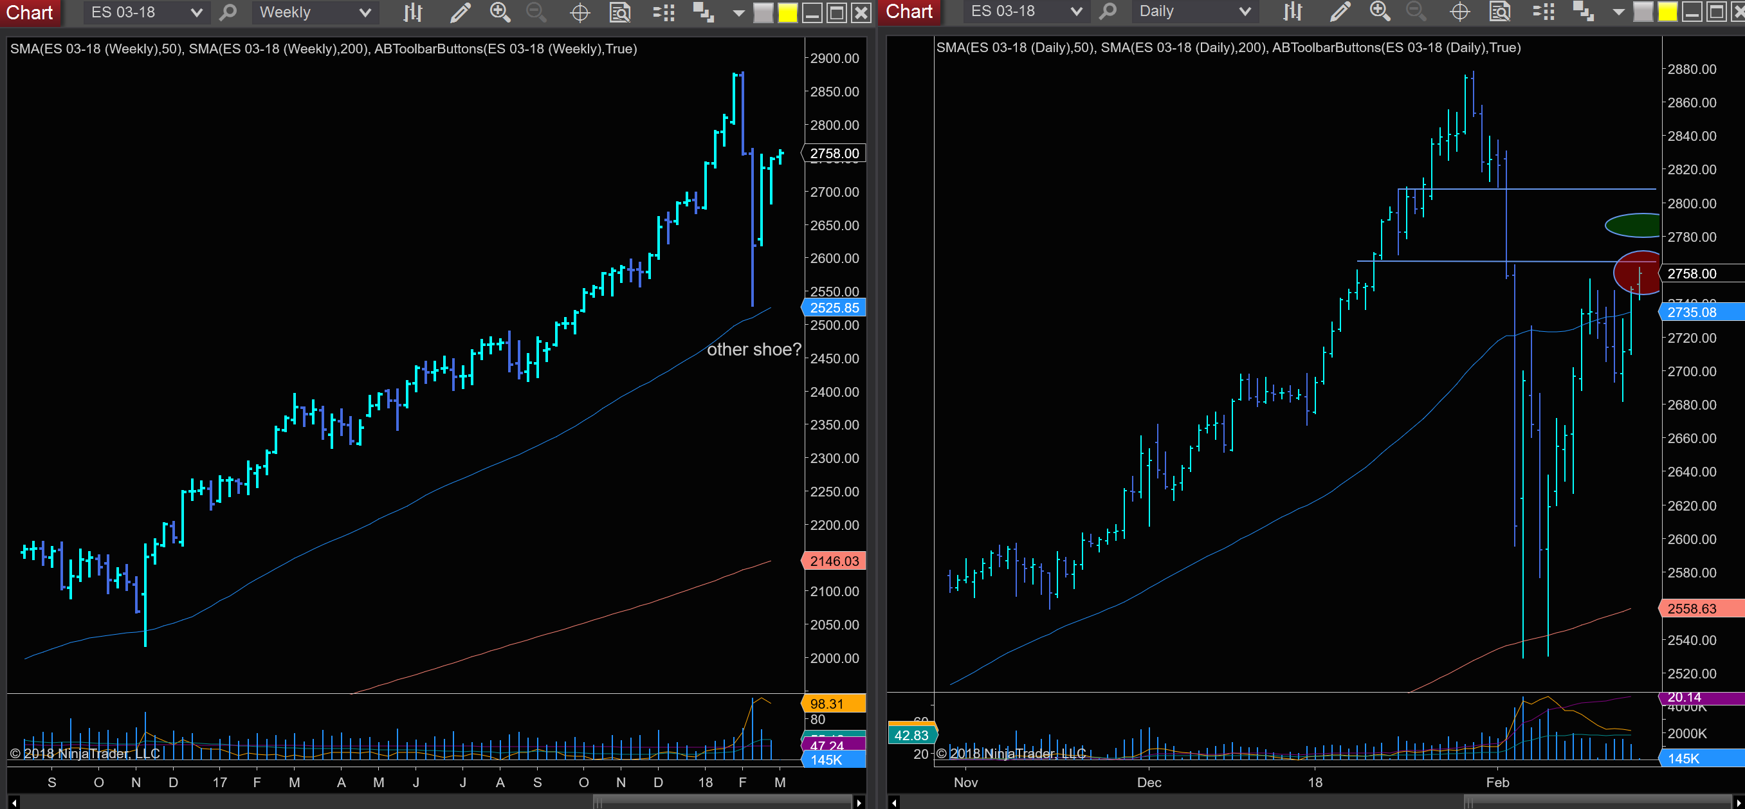Zoom in on the Daily chart
Screen dimensions: 1745x809
pos(1380,12)
